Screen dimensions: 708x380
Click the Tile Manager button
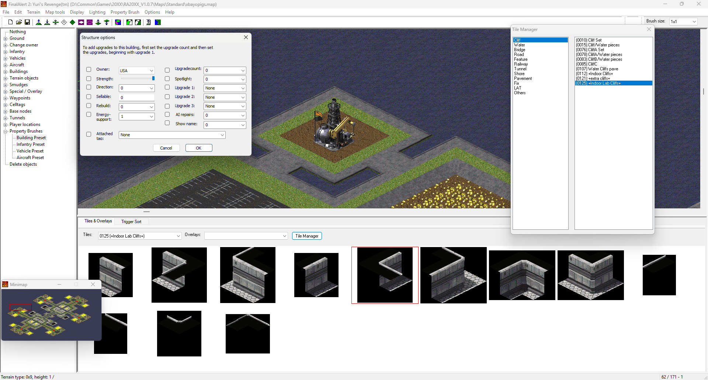pyautogui.click(x=307, y=236)
